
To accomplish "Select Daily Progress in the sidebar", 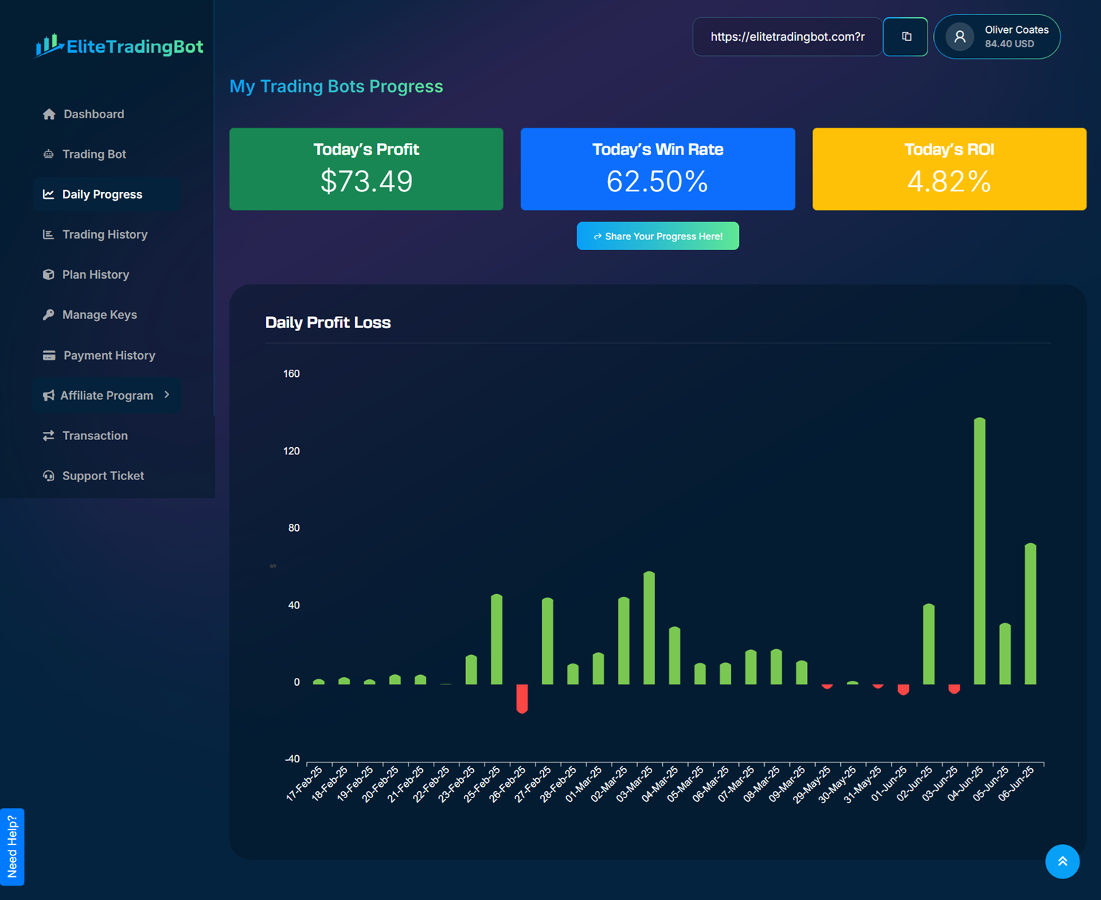I will point(102,194).
